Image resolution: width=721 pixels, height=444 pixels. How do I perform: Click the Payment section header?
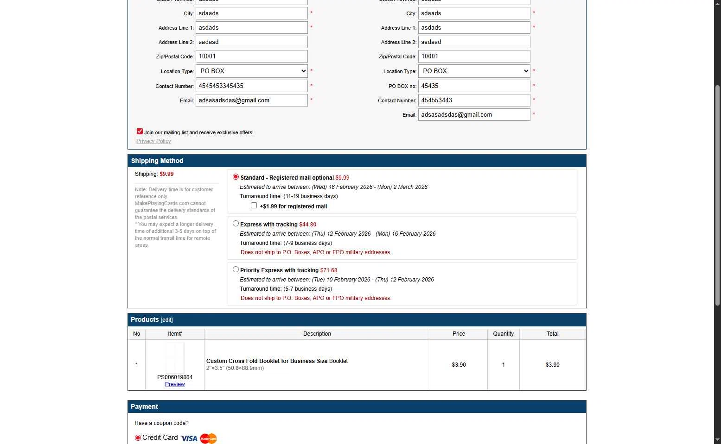[357, 406]
